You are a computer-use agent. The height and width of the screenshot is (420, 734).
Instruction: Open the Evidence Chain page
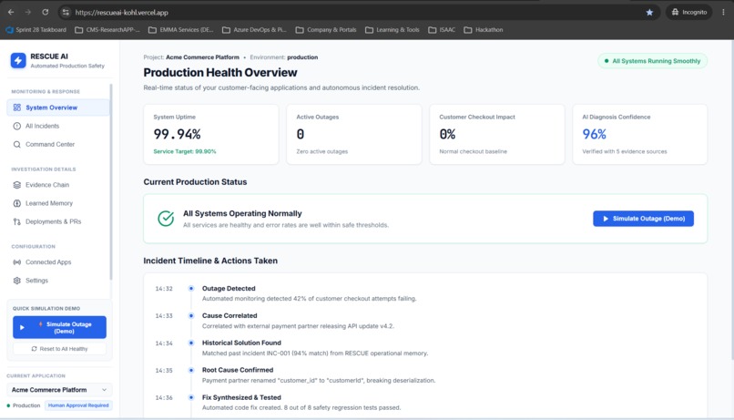pyautogui.click(x=58, y=185)
